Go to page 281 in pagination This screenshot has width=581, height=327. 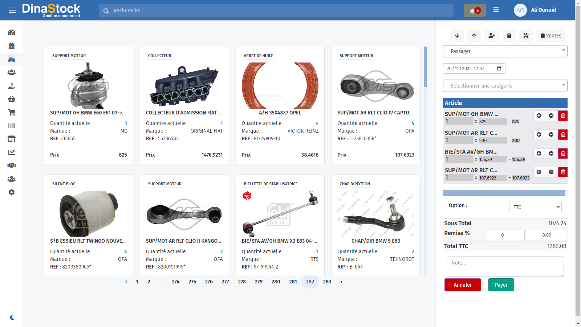(293, 282)
